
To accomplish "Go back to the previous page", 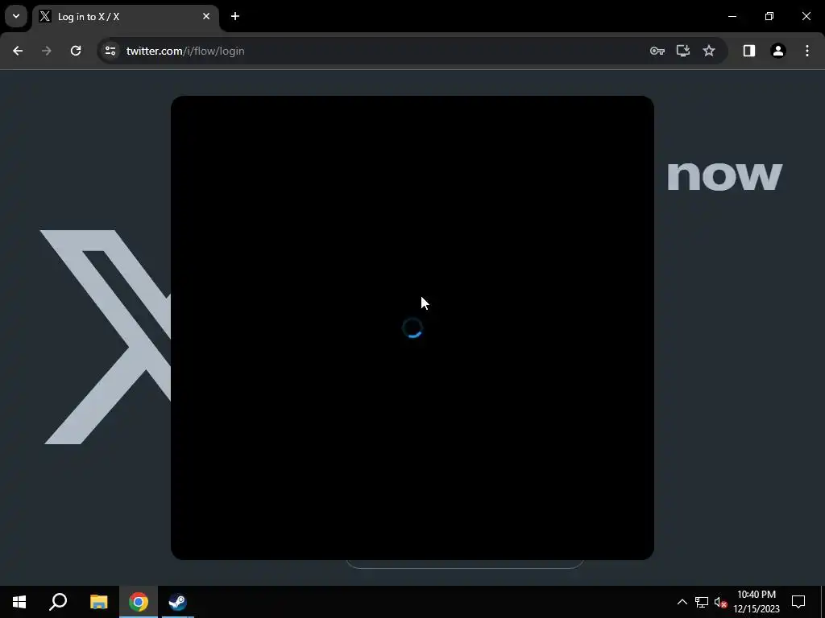I will coord(18,51).
